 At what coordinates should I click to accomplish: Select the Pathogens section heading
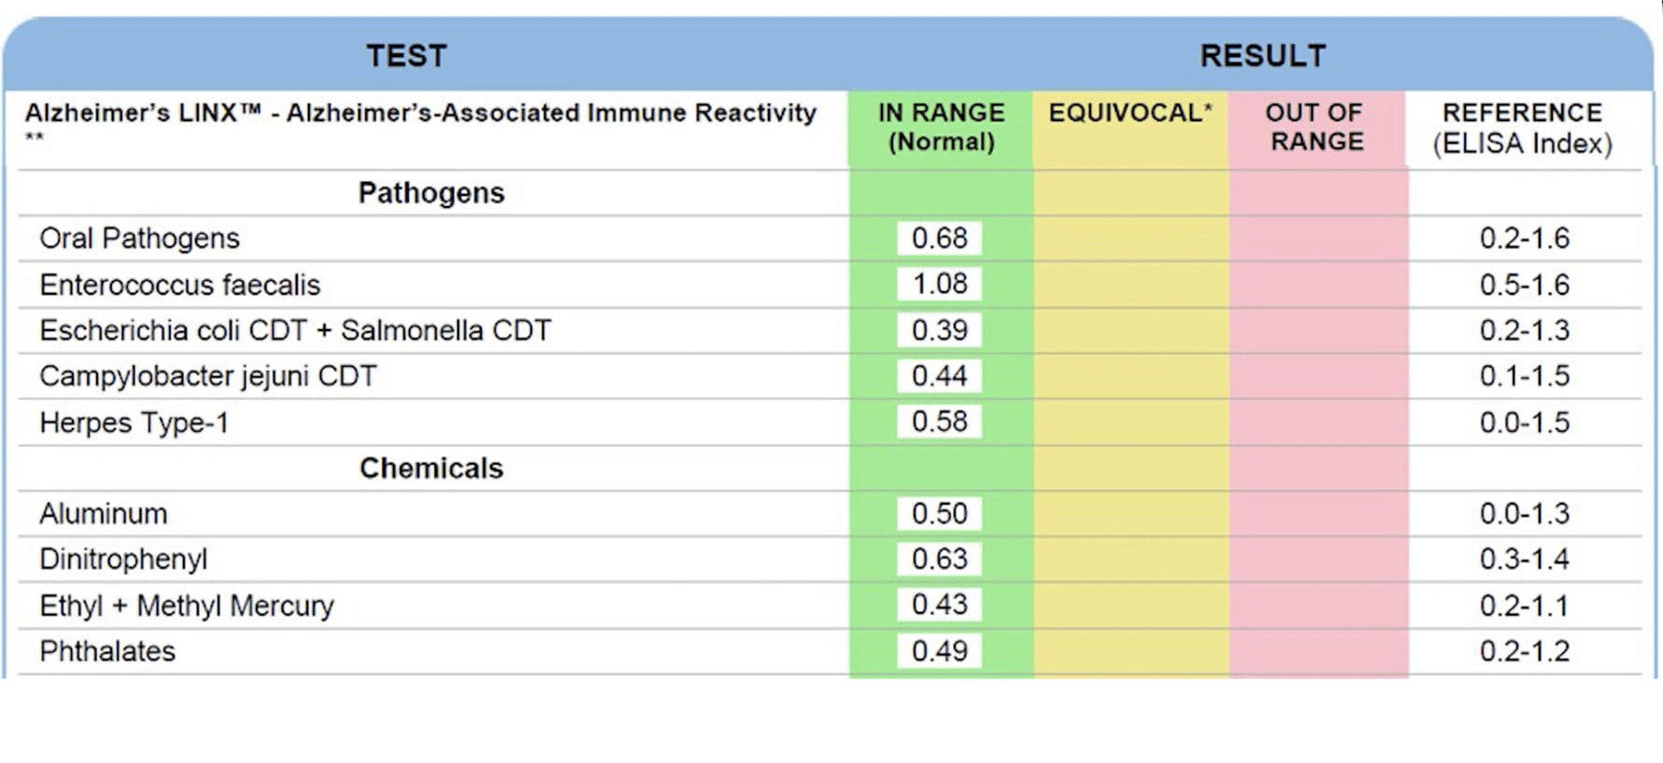(431, 193)
